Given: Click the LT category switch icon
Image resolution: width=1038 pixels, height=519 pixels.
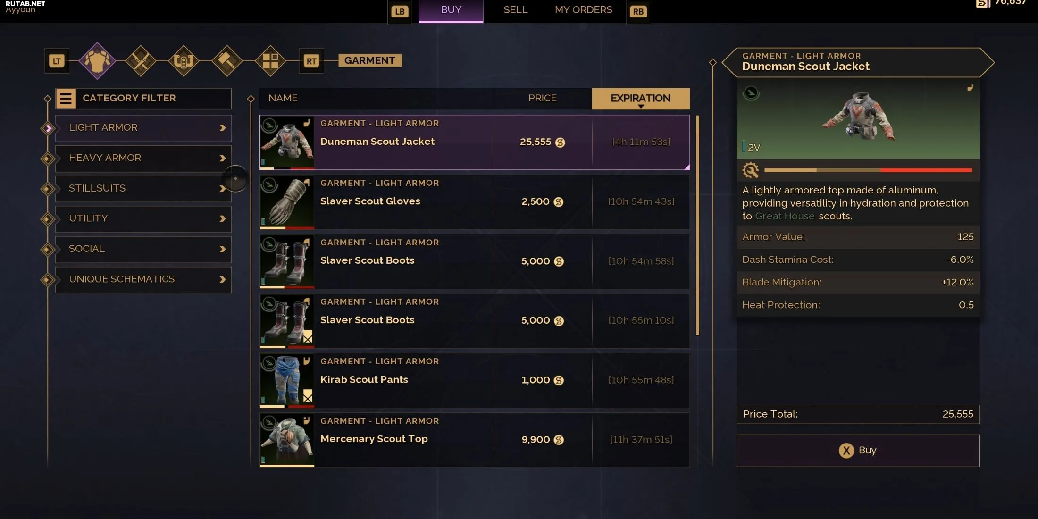Looking at the screenshot, I should [57, 61].
